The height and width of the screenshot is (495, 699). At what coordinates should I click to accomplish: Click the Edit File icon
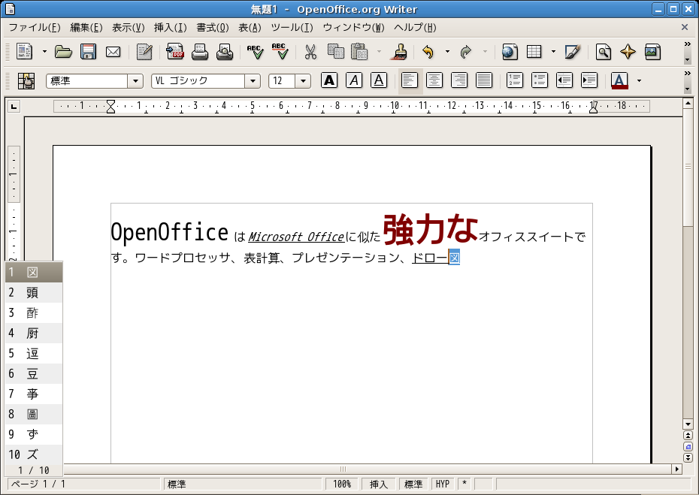[x=144, y=52]
